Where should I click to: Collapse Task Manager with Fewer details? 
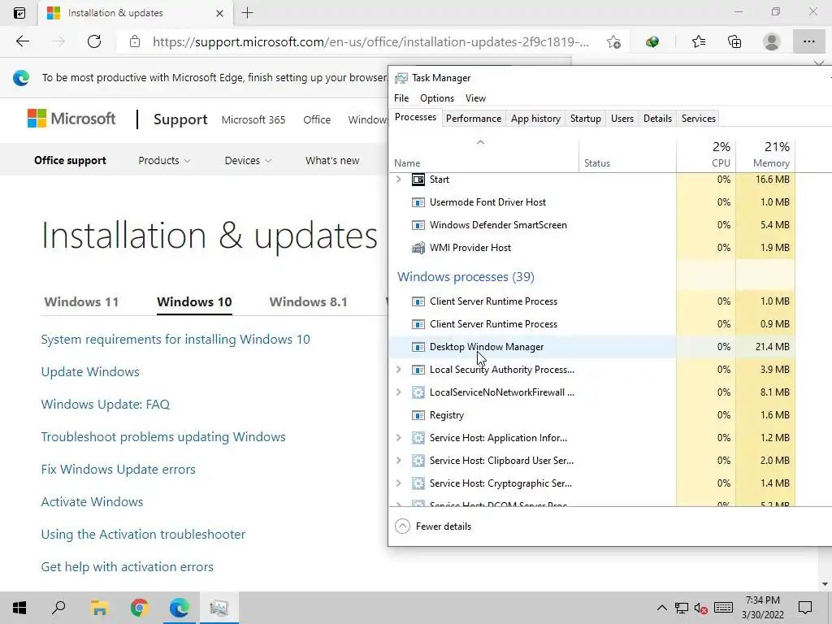433,526
